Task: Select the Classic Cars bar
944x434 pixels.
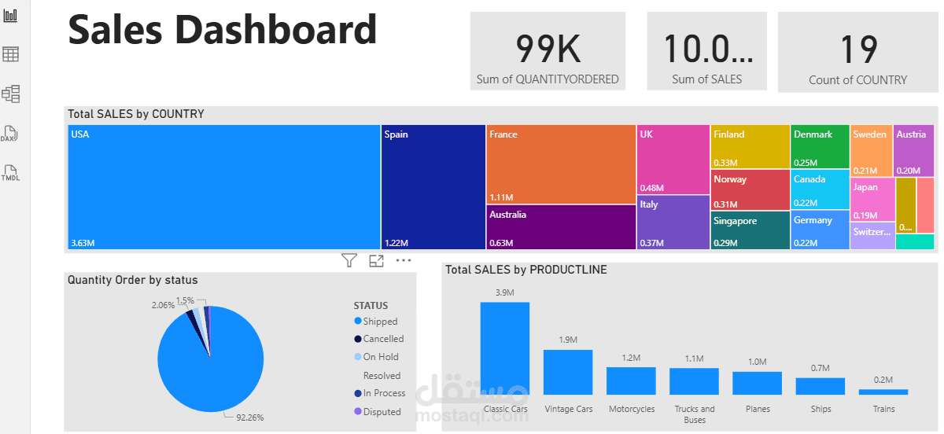Action: click(x=505, y=348)
